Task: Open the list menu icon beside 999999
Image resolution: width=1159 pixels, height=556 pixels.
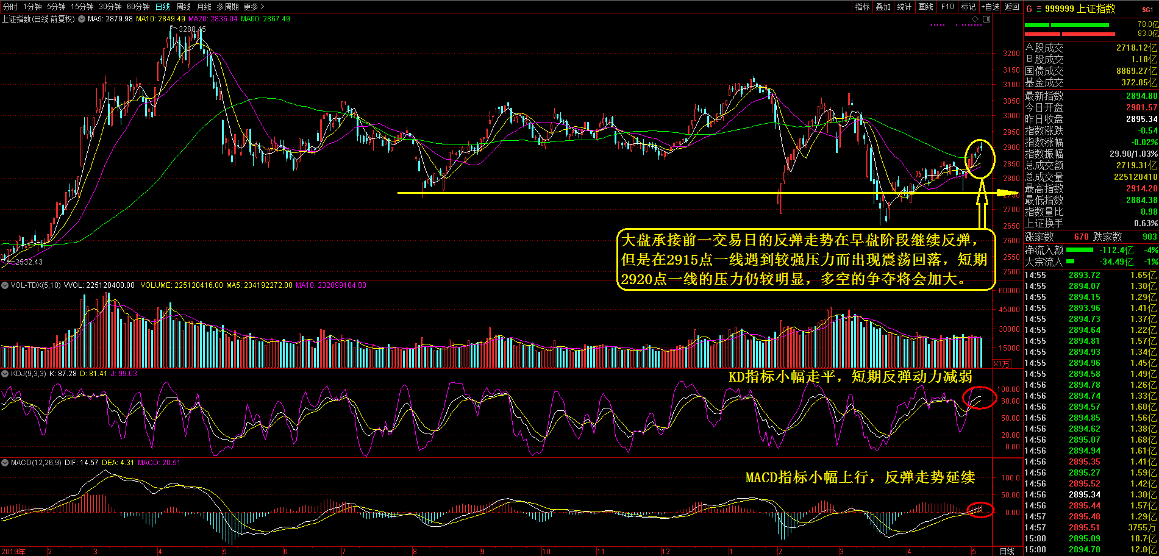Action: (1039, 9)
